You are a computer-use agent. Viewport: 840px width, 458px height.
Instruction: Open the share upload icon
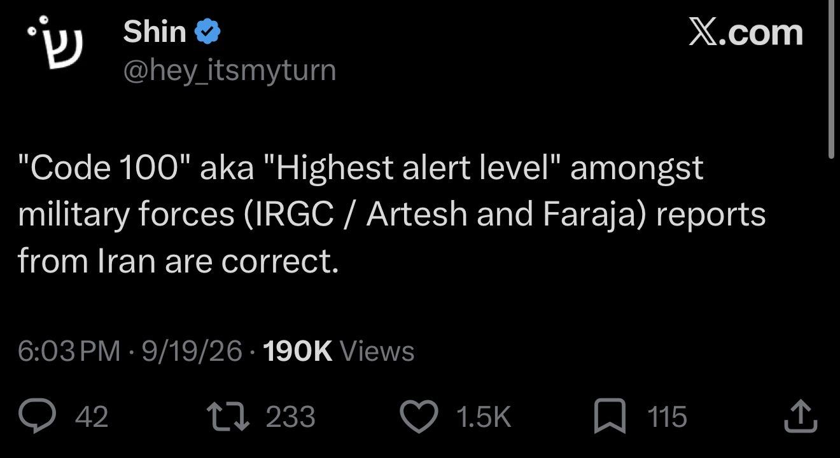pos(801,416)
